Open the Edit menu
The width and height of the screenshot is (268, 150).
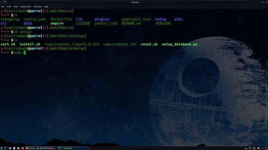click(x=9, y=7)
